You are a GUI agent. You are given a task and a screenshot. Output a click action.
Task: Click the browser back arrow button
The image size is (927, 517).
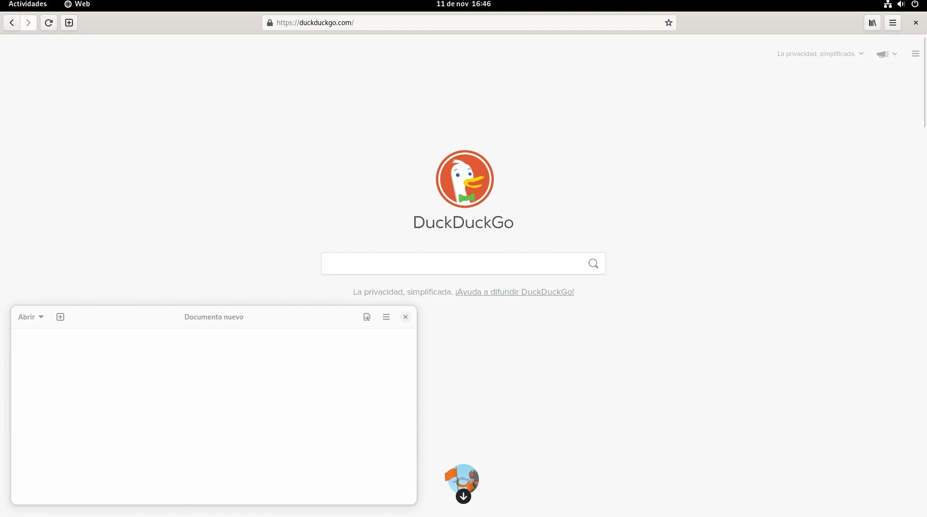(x=12, y=23)
